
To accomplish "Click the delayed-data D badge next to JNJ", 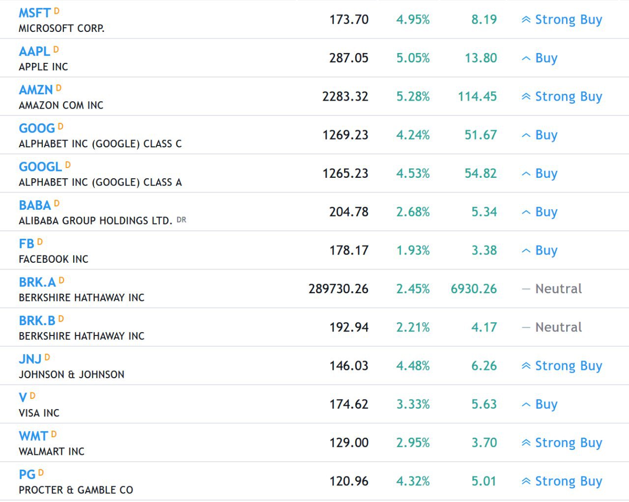I will (x=47, y=357).
